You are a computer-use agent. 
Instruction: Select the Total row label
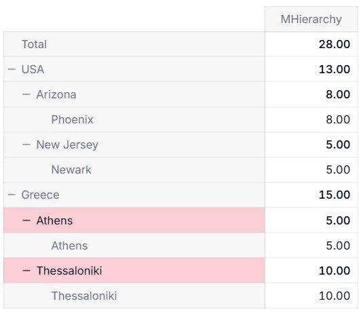click(x=34, y=44)
